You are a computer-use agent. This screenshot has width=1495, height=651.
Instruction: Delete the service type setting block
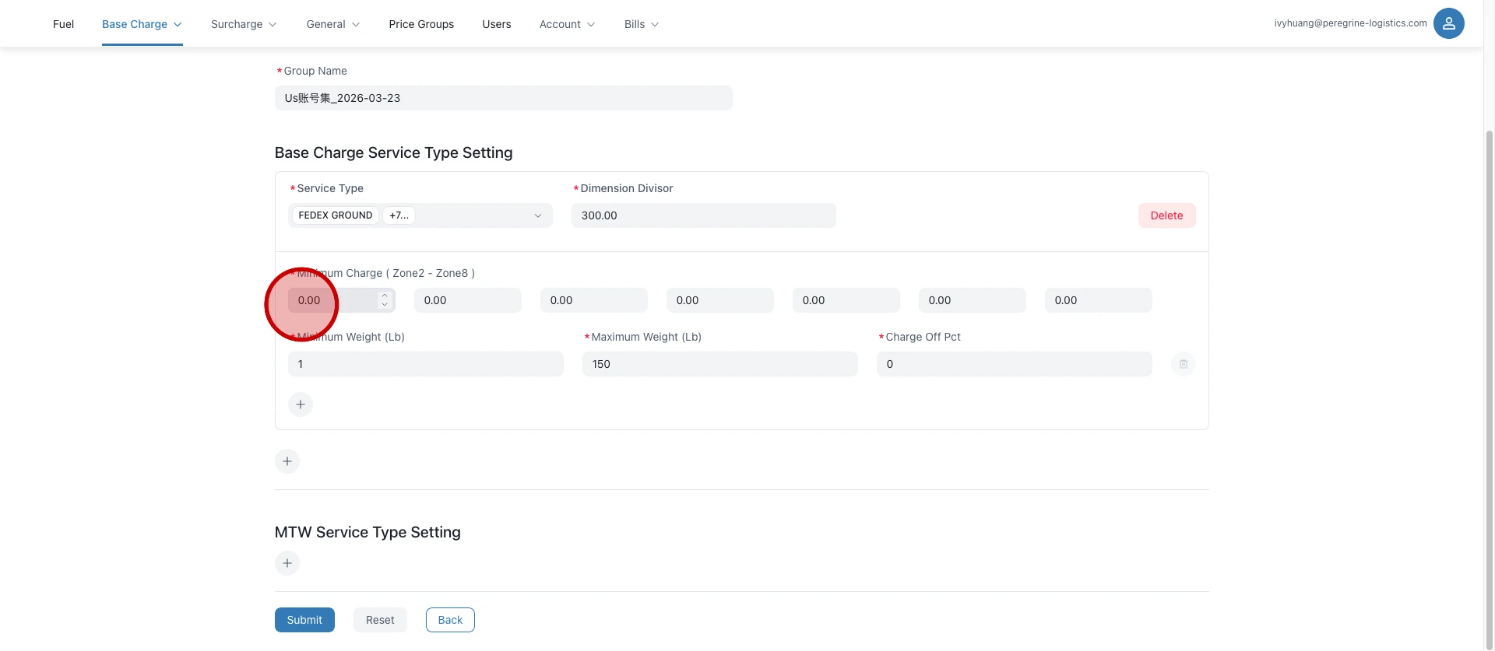point(1166,215)
